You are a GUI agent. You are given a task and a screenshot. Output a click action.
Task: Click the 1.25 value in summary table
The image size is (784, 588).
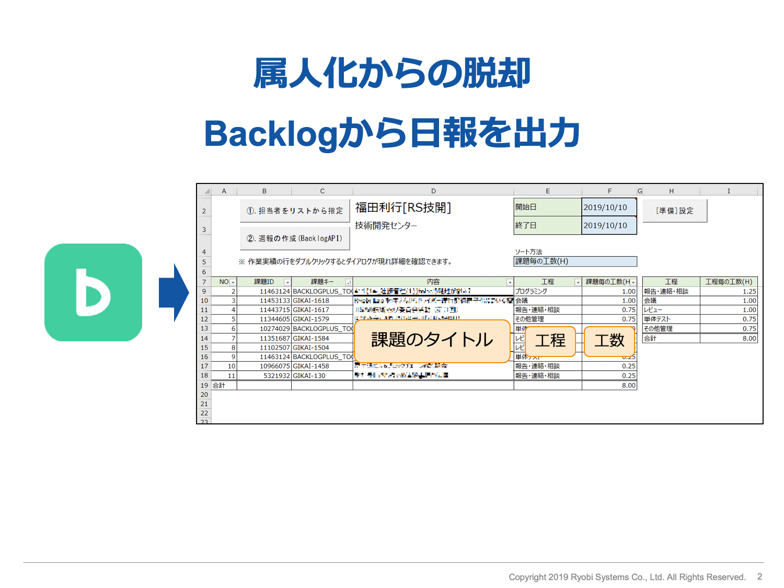[x=729, y=291]
